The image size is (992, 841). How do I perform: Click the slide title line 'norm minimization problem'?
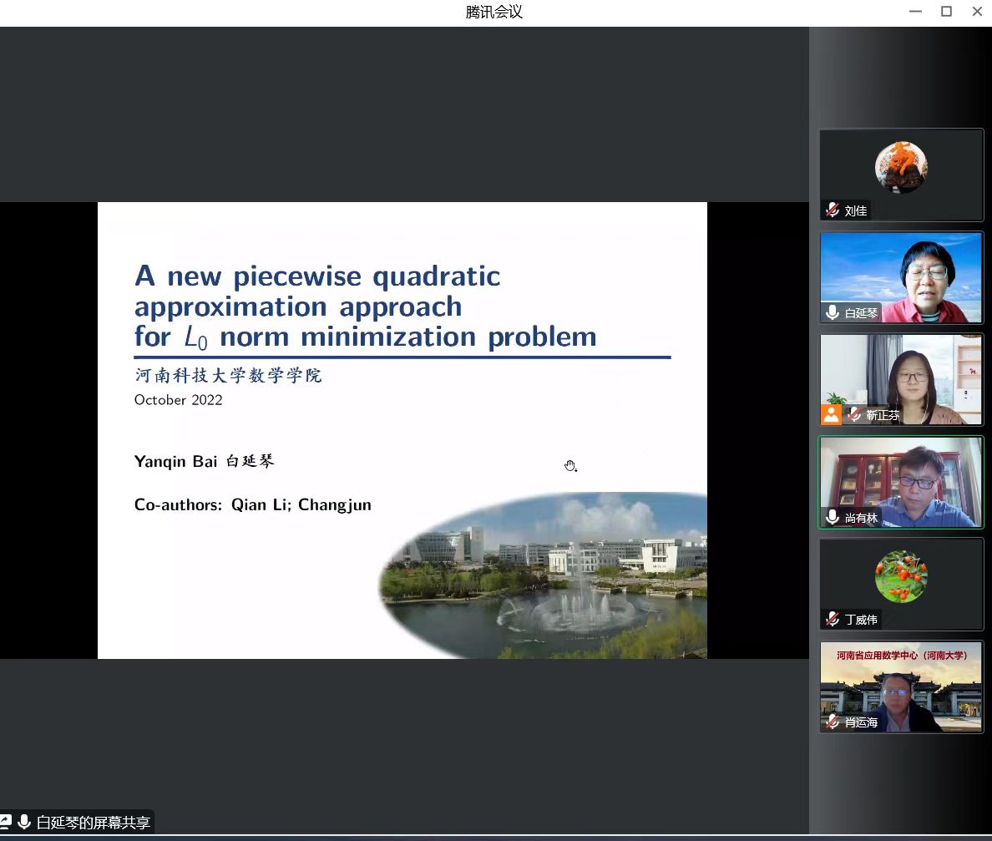(408, 337)
